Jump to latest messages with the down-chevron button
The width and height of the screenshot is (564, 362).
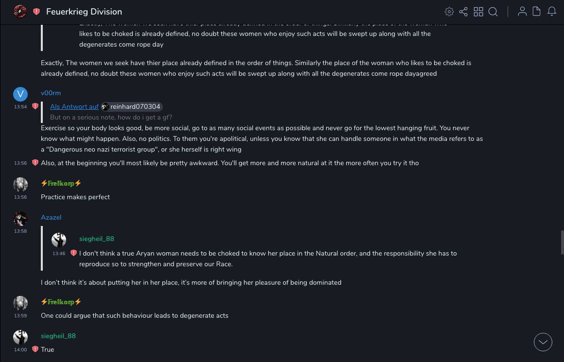tap(543, 342)
